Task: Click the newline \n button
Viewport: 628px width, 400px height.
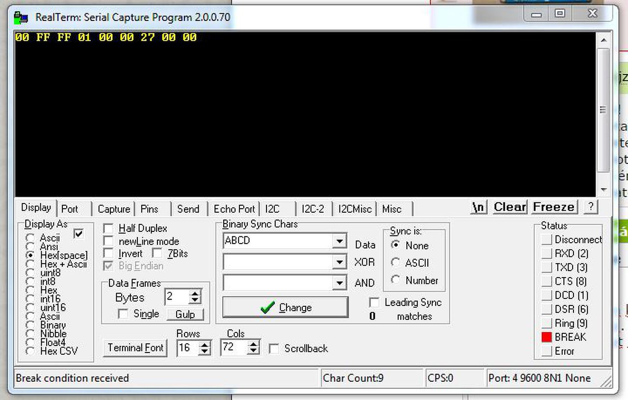Action: 478,207
